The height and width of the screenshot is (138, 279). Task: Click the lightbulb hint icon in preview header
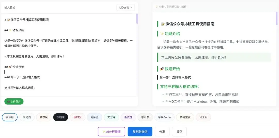pos(157,7)
